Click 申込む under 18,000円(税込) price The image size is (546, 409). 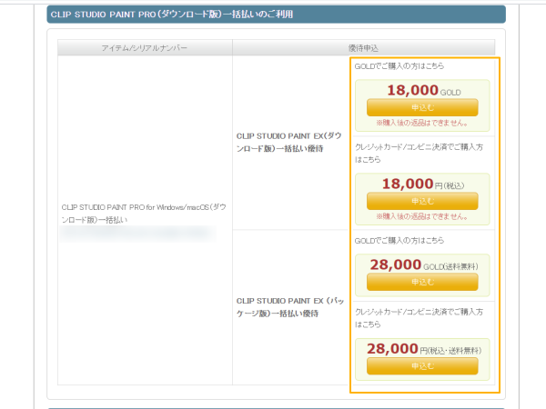click(422, 201)
